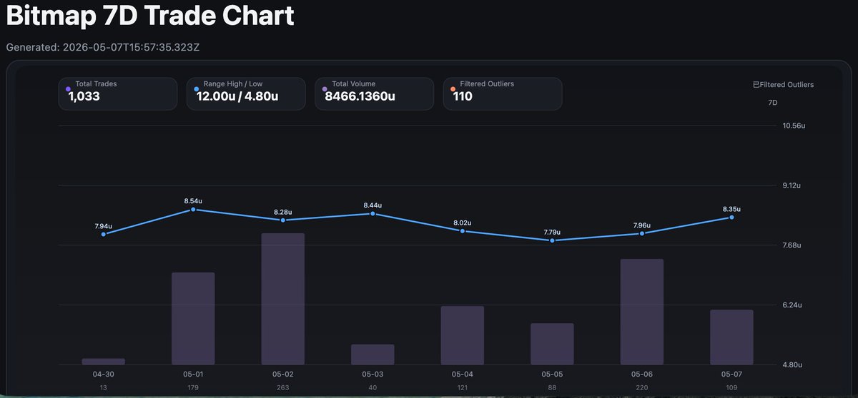Screen dimensions: 858x398
Task: Click the purple dot on Total Trades card
Action: click(x=68, y=89)
